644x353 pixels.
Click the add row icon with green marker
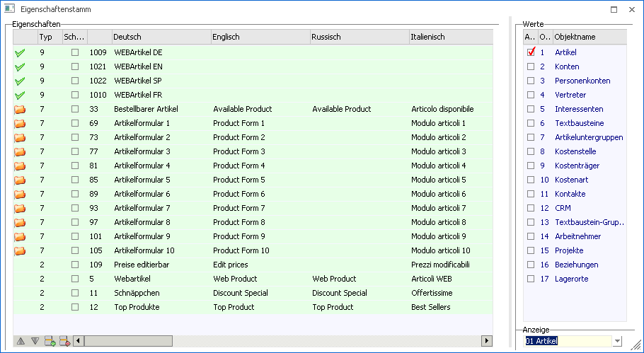coord(50,341)
